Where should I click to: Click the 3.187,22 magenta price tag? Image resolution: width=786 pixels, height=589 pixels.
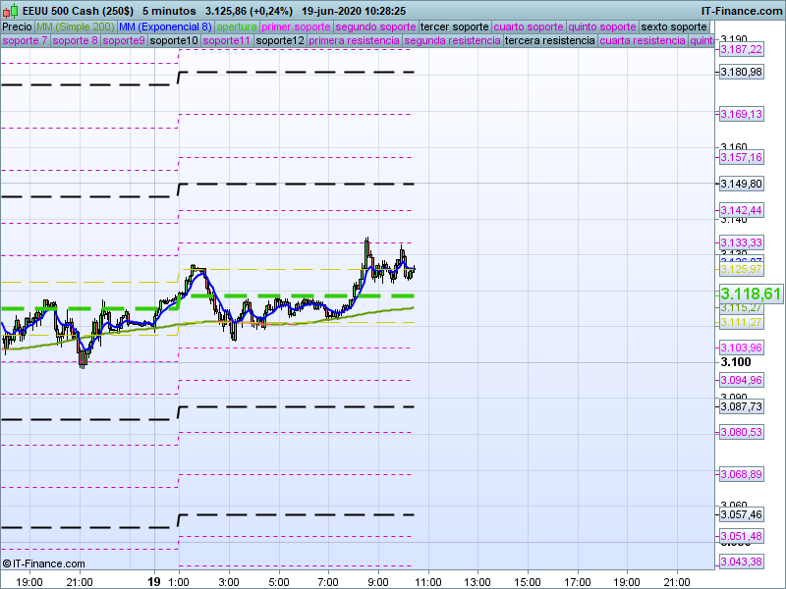[x=741, y=49]
